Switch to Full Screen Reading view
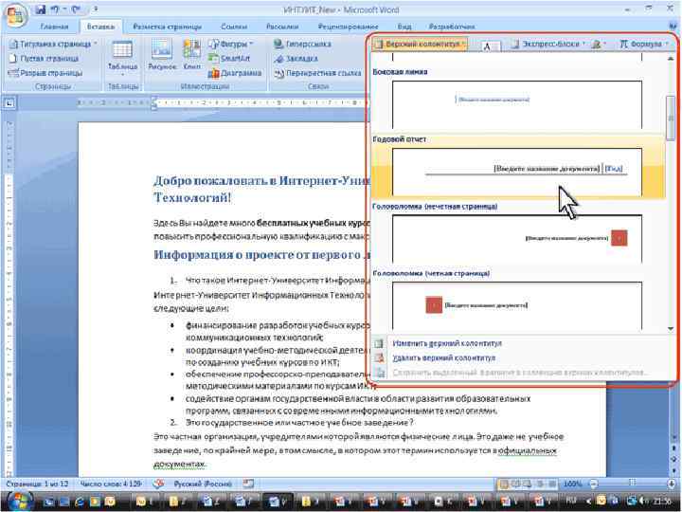This screenshot has height=512, width=682. (515, 484)
